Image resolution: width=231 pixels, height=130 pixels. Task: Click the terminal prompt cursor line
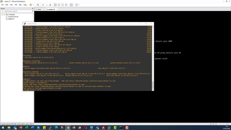pos(32,90)
